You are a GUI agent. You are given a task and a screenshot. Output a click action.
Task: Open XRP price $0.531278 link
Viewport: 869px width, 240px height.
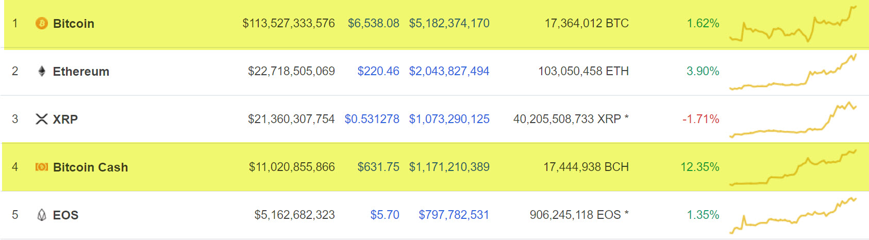click(372, 119)
